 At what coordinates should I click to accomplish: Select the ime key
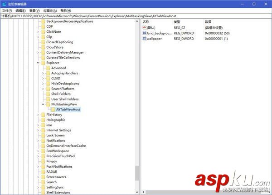pyautogui.click(x=49, y=125)
